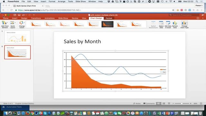This screenshot has width=206, height=116.
Task: Select slide 1 thumbnail Sales by Customer
Action: 17,37
